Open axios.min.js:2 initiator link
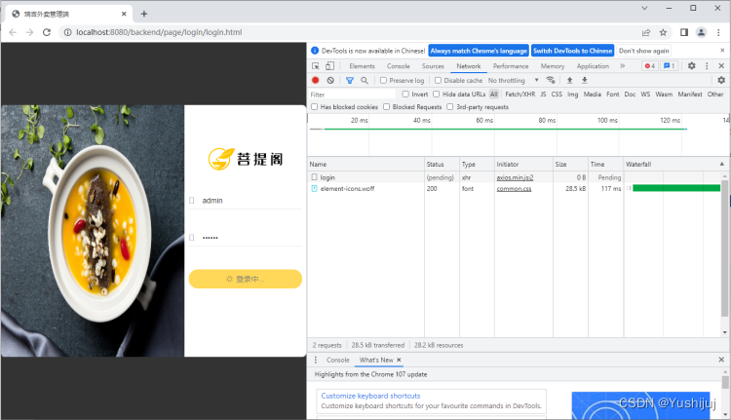The image size is (731, 420). (x=515, y=177)
